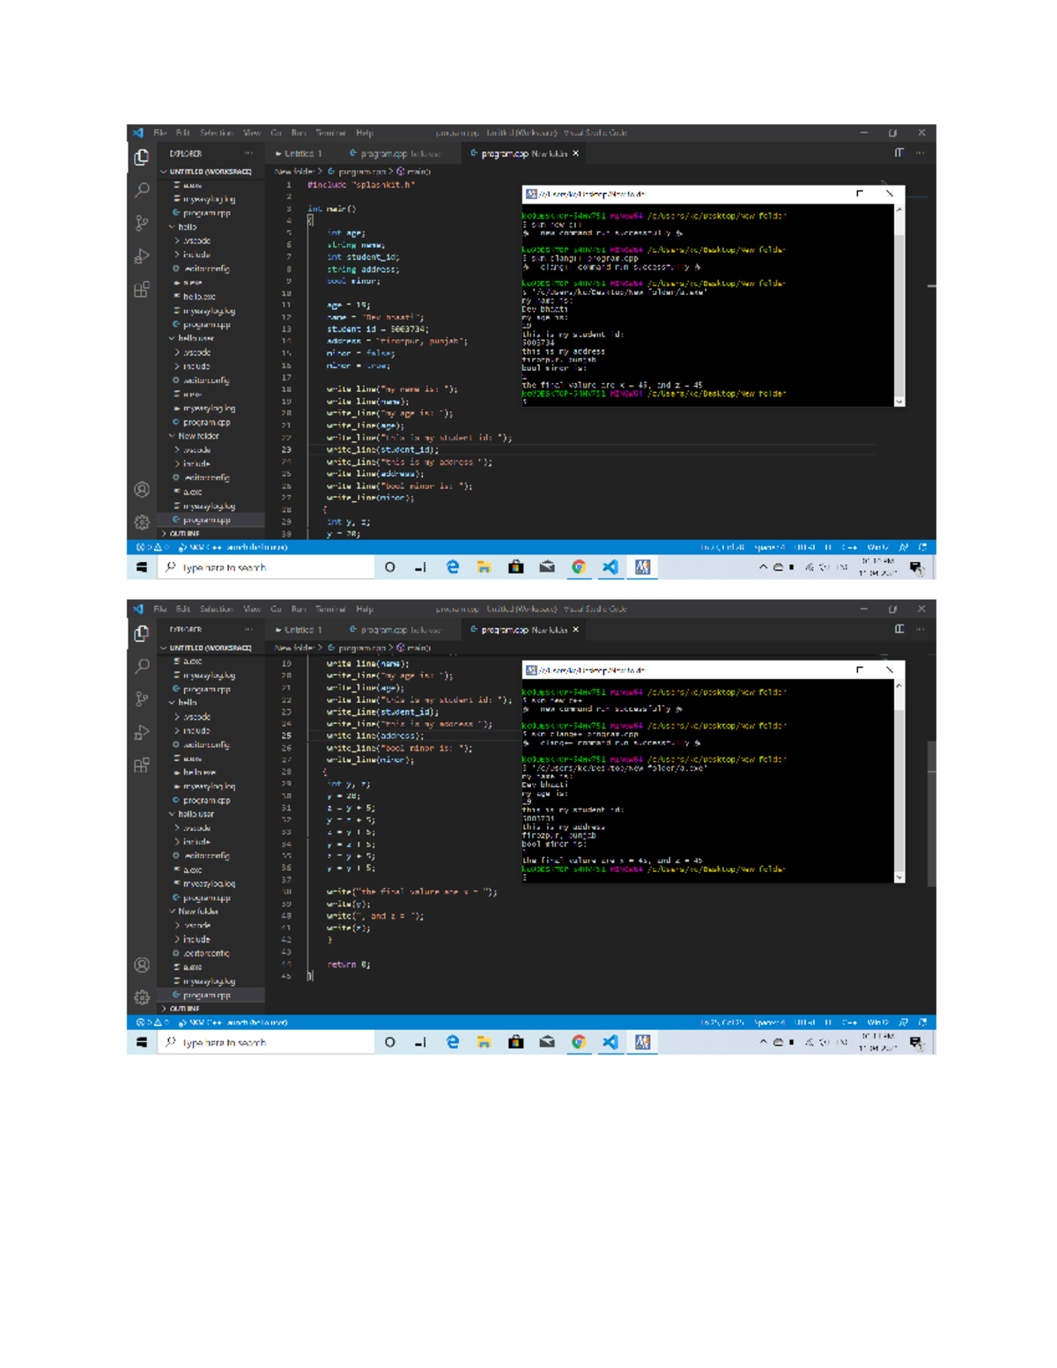This screenshot has width=1057, height=1368.
Task: Open hello.exe file in top window explorer
Action: click(199, 297)
